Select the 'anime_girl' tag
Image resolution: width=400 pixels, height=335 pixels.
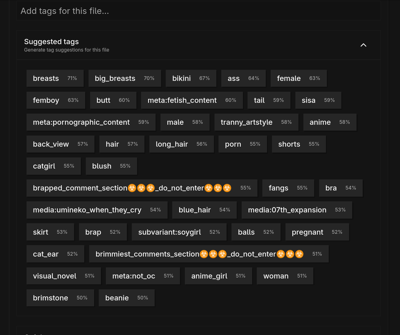pyautogui.click(x=218, y=276)
